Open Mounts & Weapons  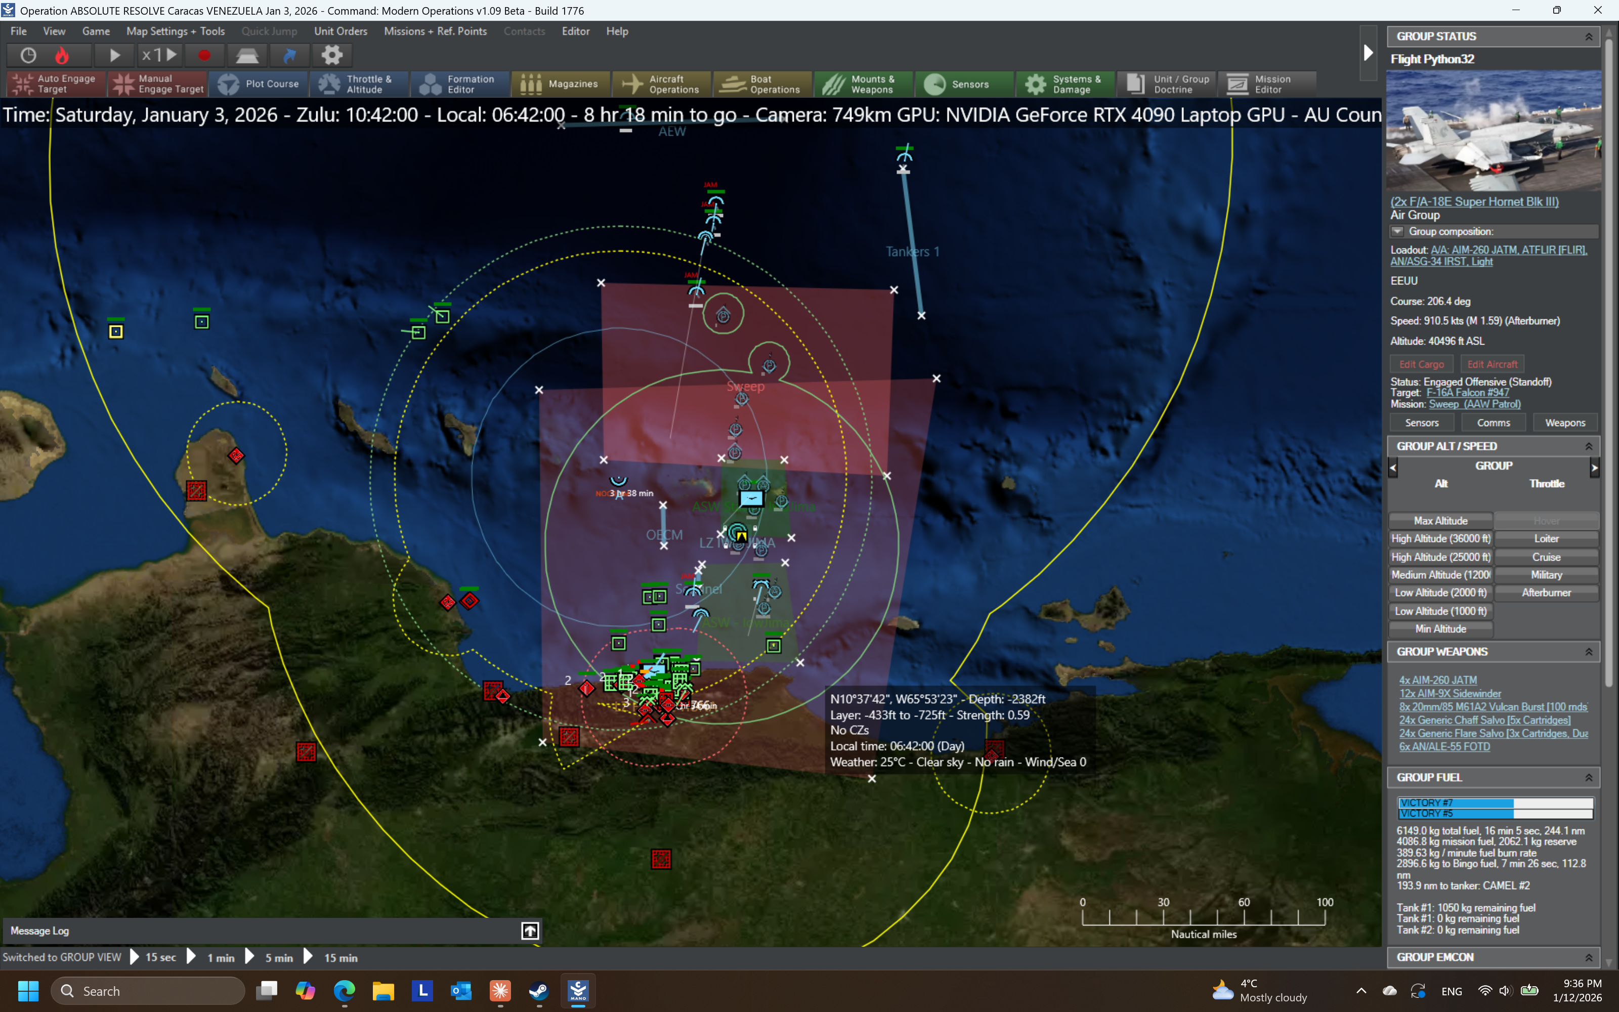864,85
